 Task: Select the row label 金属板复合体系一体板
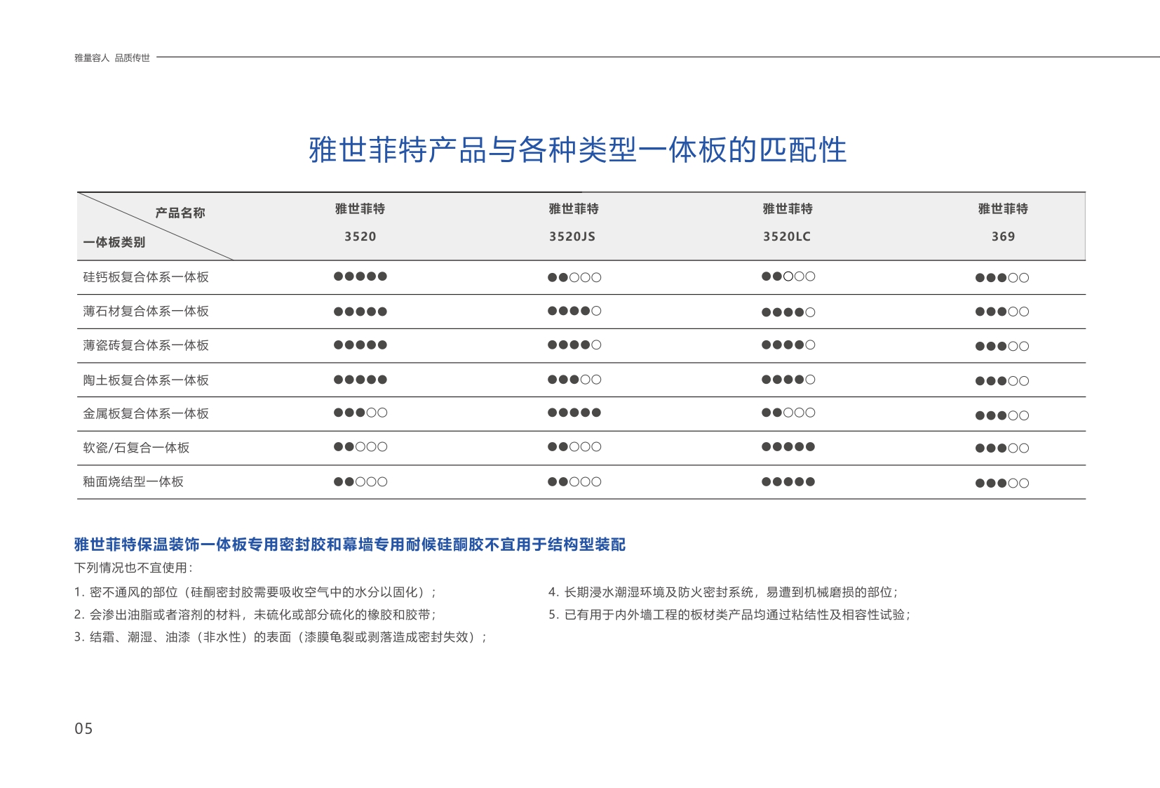coord(146,413)
